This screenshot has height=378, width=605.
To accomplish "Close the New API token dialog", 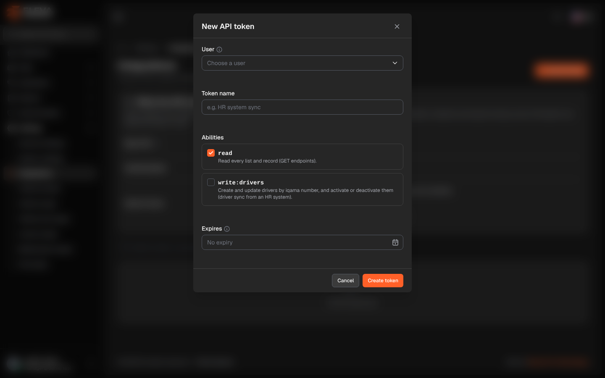I will coord(397,26).
